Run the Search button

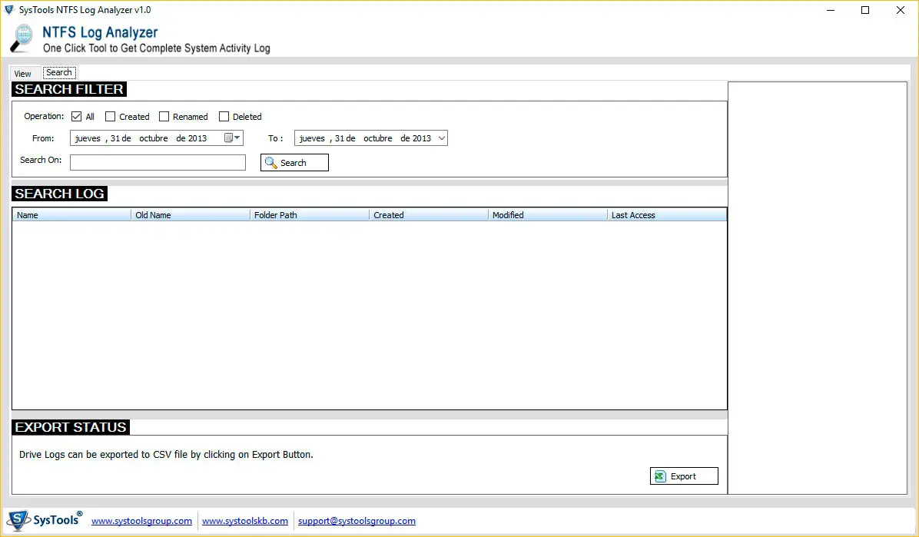click(294, 162)
